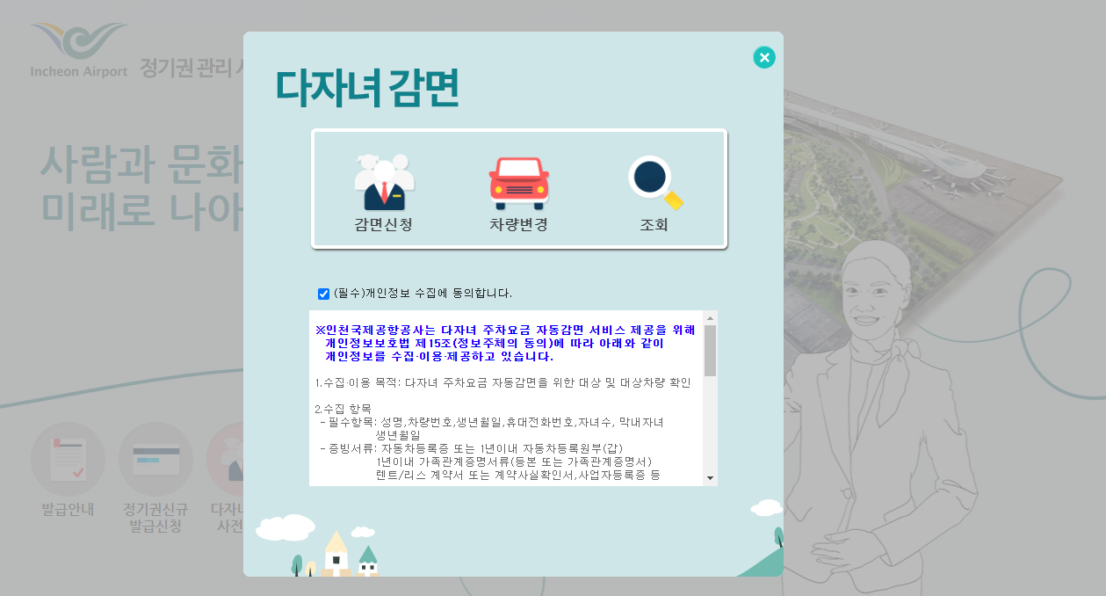
Task: Click the 차량변경 label under the car
Action: 517,224
